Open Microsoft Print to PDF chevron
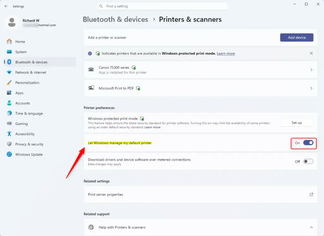Image resolution: width=324 pixels, height=236 pixels. (x=311, y=88)
